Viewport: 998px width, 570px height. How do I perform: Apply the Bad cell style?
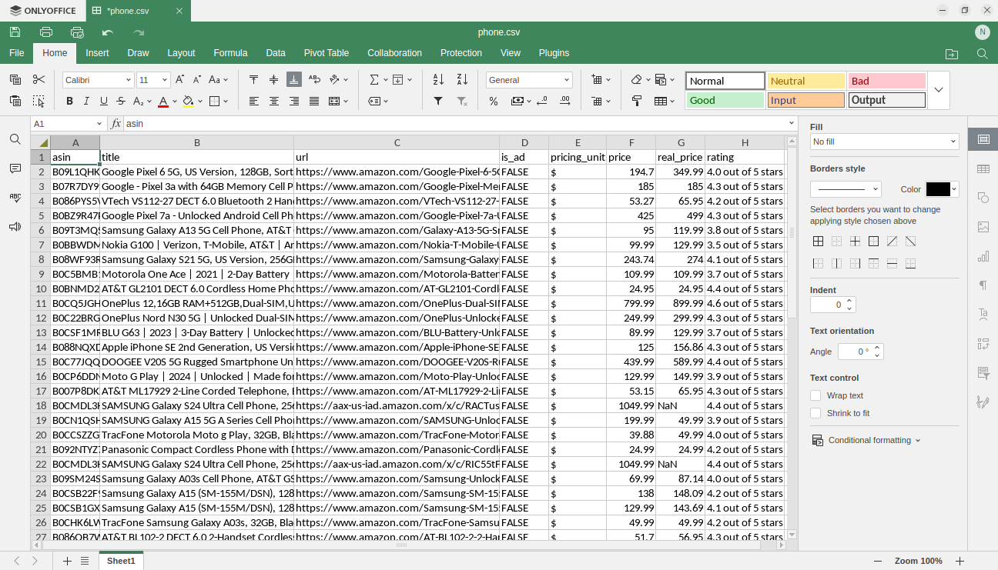pyautogui.click(x=887, y=81)
